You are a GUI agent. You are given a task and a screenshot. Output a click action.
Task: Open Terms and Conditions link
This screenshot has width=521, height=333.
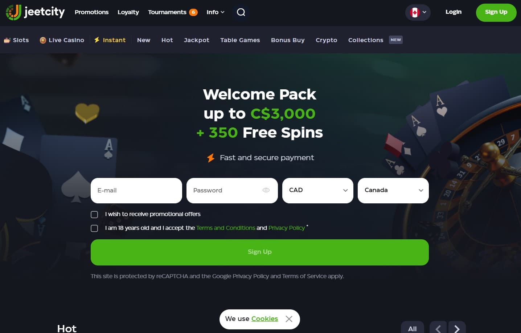226,228
